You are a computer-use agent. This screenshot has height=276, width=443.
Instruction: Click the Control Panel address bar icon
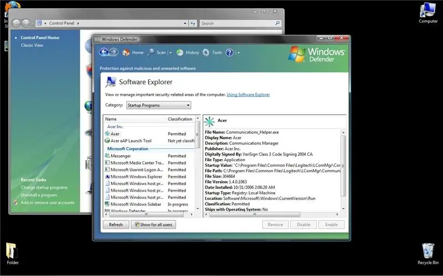pos(39,23)
